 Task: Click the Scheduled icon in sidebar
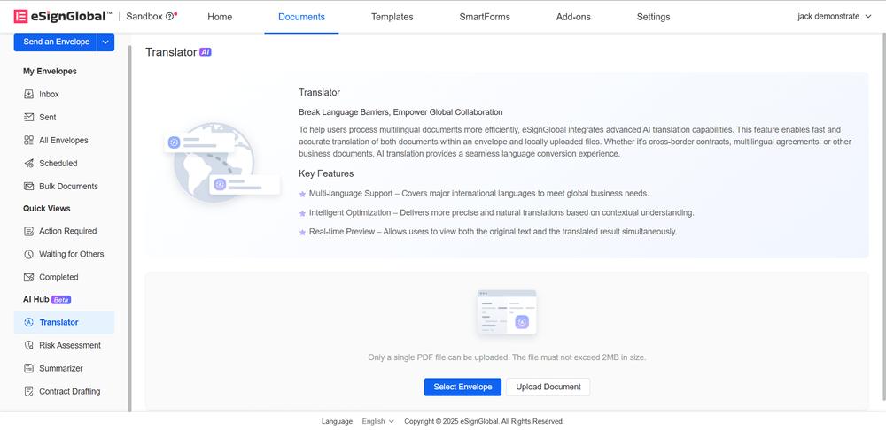coord(29,163)
